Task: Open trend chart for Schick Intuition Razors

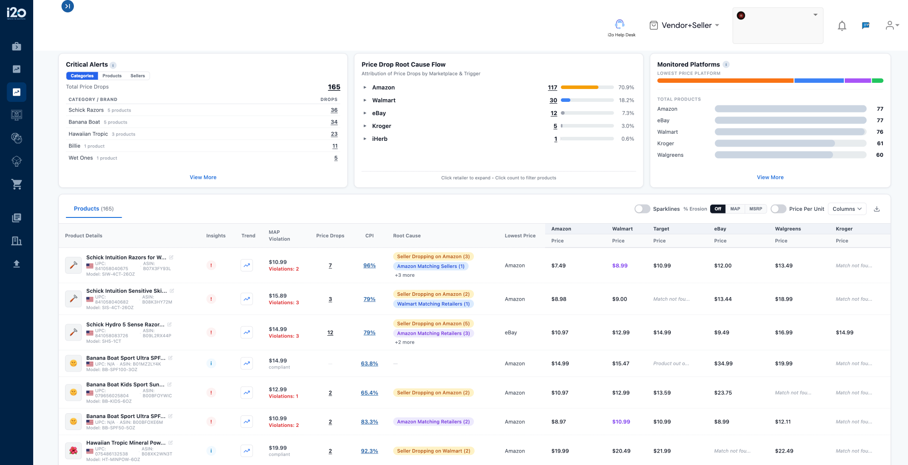Action: 247,266
